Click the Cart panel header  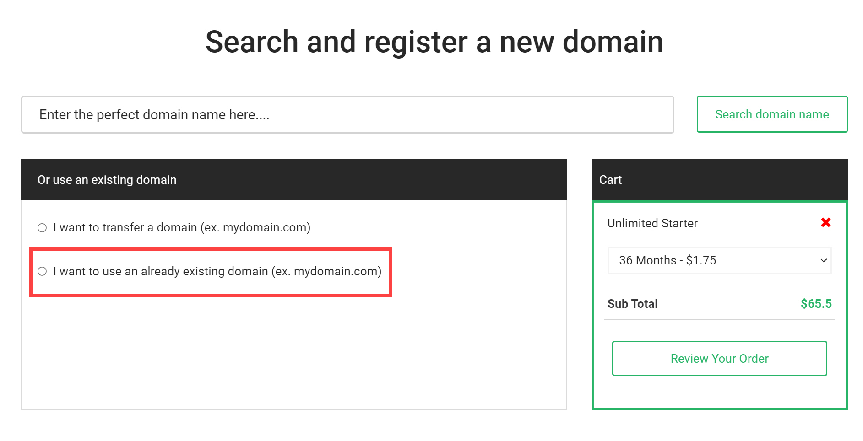[x=719, y=180]
